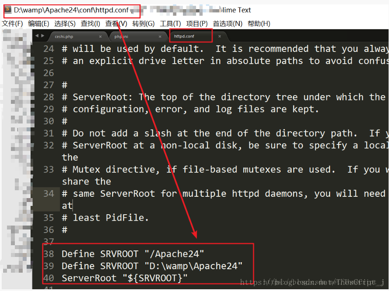Open the 查看(V) menu
This screenshot has width=389, height=291.
(116, 24)
